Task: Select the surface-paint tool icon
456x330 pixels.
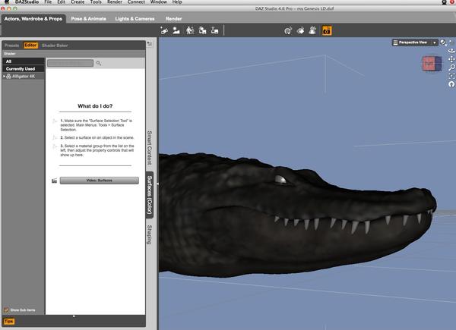Action: pos(300,30)
